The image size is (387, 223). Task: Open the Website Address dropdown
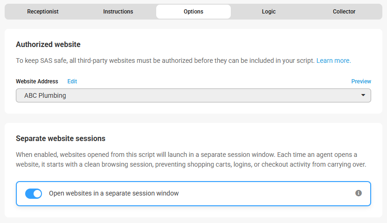193,95
